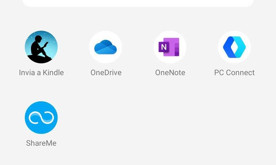Select the purple OneNote icon

pyautogui.click(x=170, y=47)
